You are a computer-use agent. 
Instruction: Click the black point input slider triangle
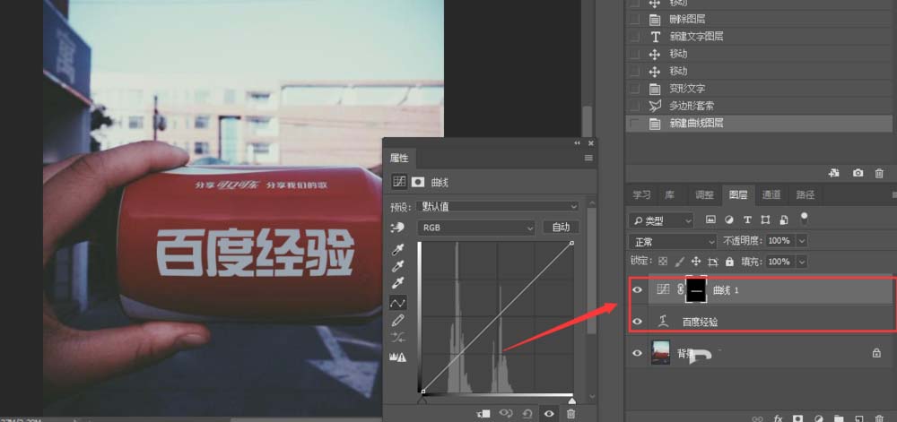tap(422, 400)
